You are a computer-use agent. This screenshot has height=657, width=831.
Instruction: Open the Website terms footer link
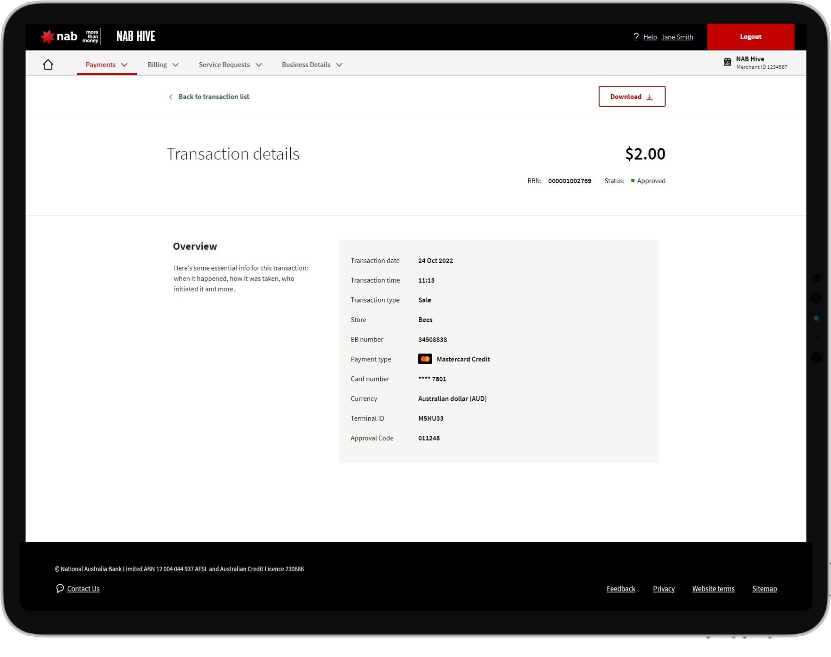click(x=713, y=589)
